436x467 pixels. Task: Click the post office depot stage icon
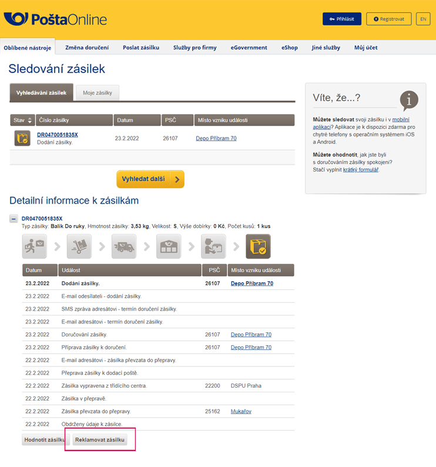[x=168, y=246]
